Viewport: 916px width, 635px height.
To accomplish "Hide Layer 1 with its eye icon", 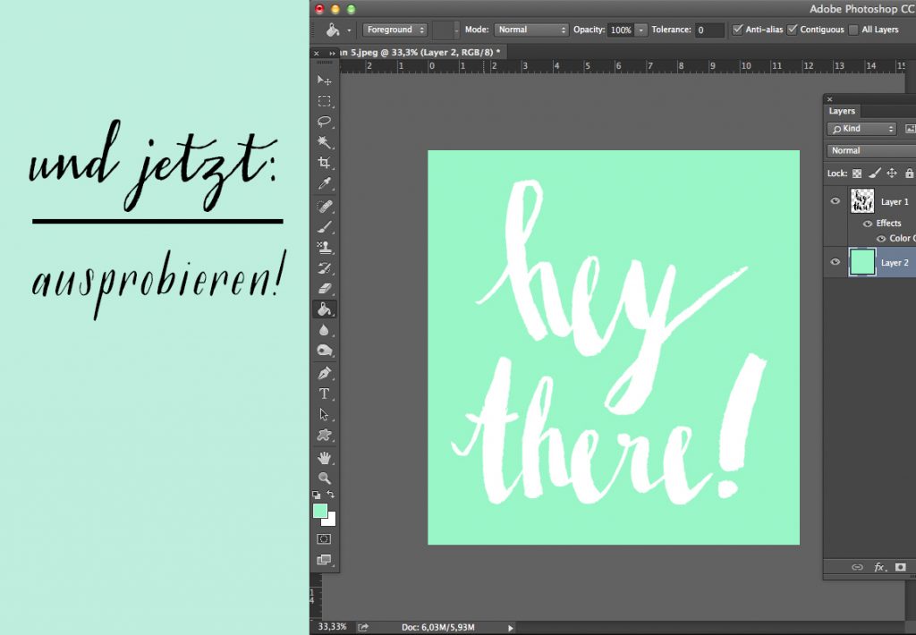I will pyautogui.click(x=835, y=201).
